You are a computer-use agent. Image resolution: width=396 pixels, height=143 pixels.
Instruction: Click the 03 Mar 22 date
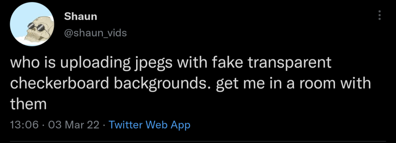[73, 124]
